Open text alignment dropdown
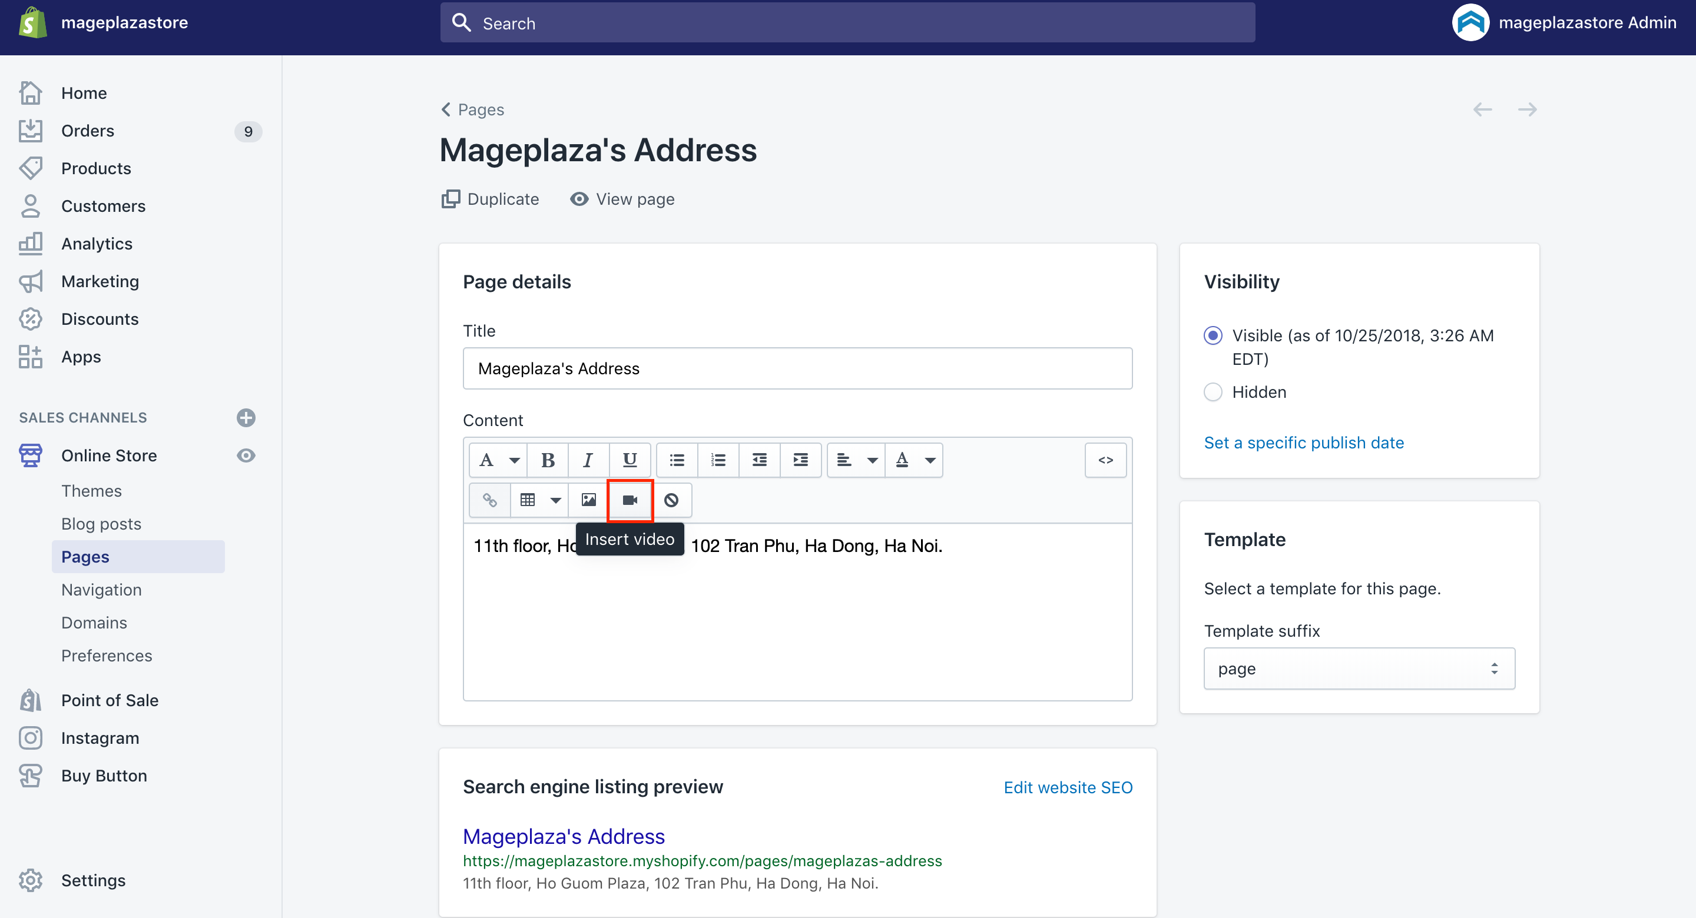 pos(856,460)
